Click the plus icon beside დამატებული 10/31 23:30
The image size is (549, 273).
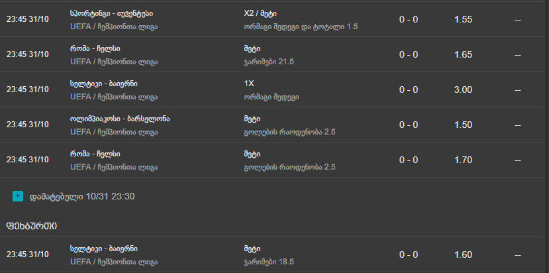point(17,196)
